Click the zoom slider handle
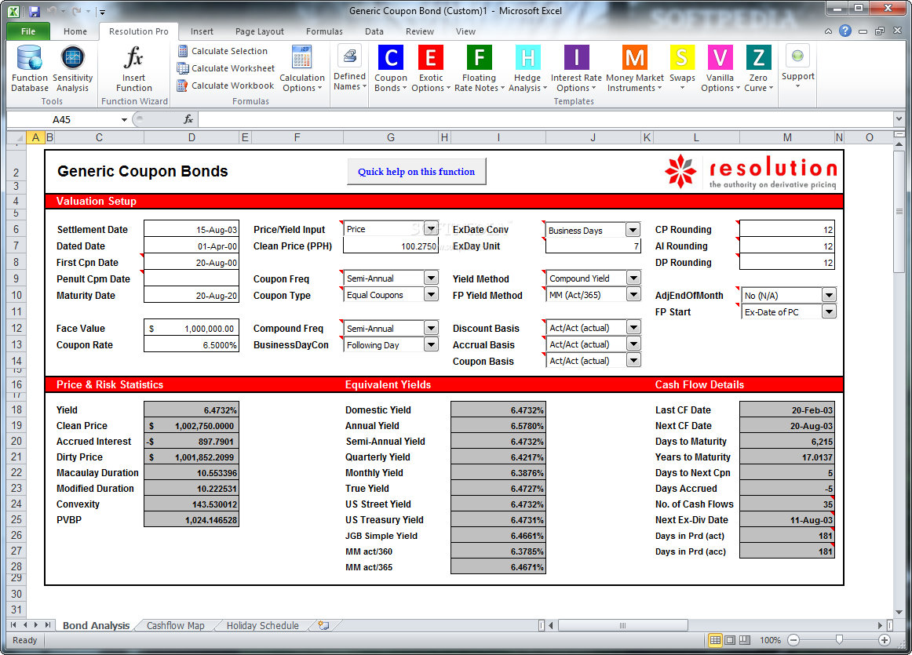This screenshot has width=912, height=655. [x=839, y=640]
